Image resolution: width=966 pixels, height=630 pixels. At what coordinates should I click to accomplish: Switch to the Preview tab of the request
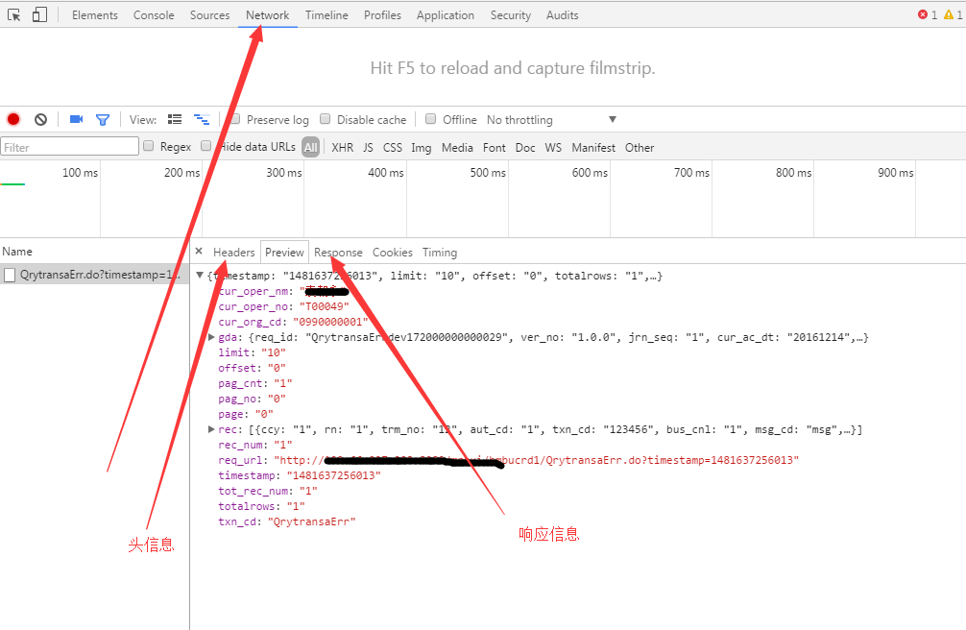pyautogui.click(x=284, y=253)
